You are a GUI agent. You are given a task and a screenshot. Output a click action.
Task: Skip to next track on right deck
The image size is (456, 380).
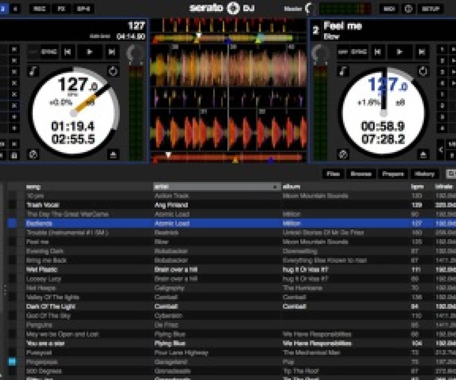tap(422, 52)
